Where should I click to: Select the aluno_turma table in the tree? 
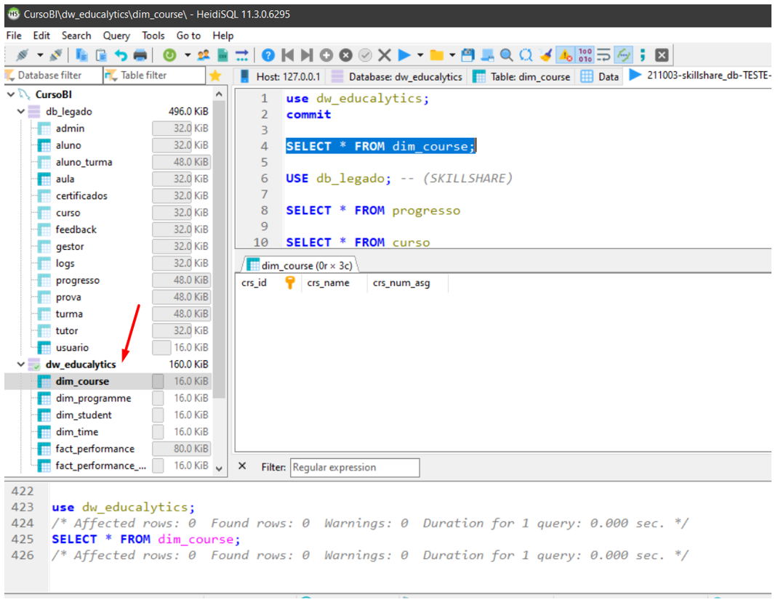click(84, 162)
